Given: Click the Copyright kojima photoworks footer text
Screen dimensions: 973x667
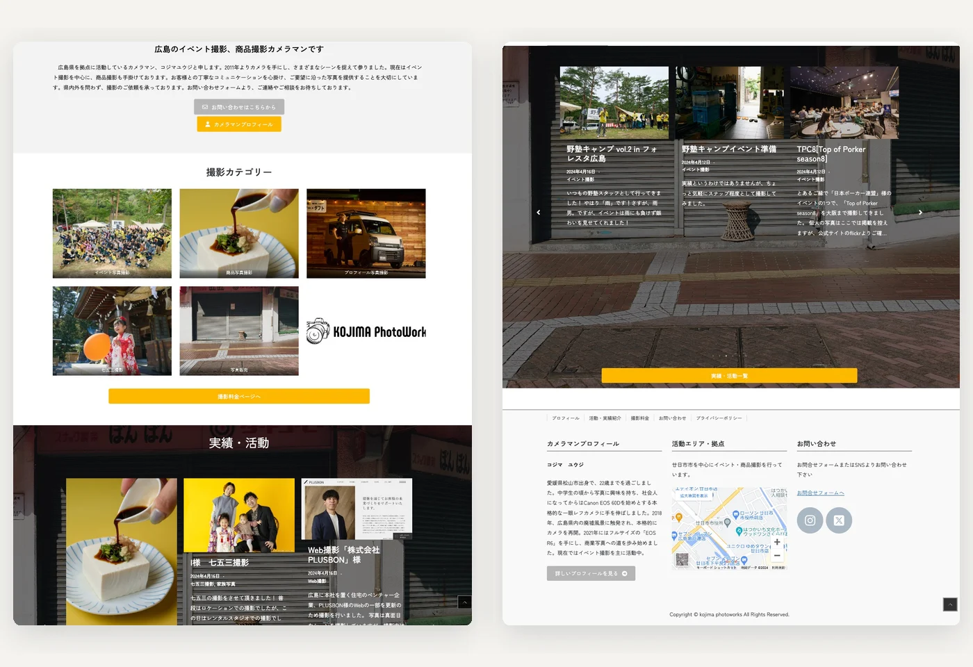Looking at the screenshot, I should [x=729, y=614].
